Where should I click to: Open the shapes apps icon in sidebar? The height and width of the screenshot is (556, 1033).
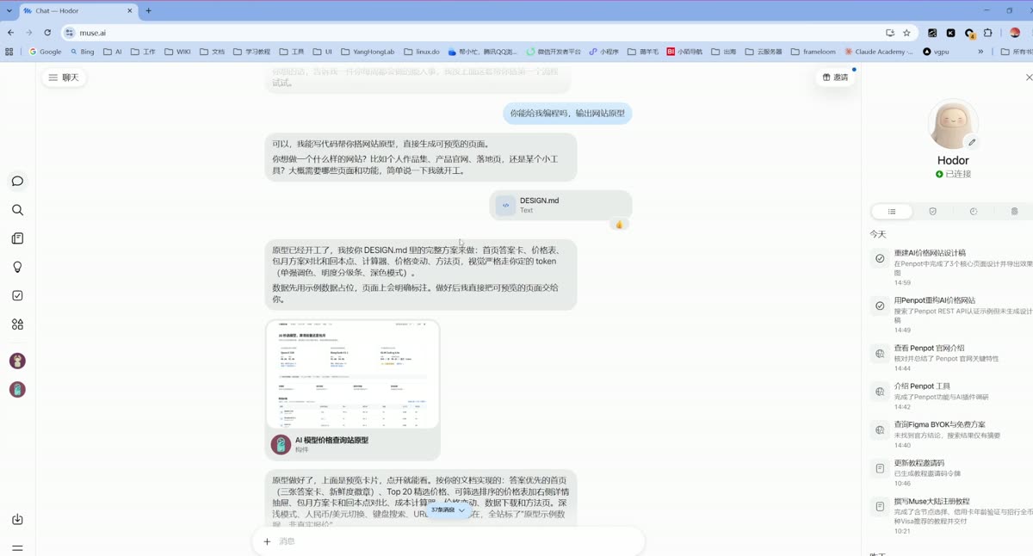[x=17, y=324]
